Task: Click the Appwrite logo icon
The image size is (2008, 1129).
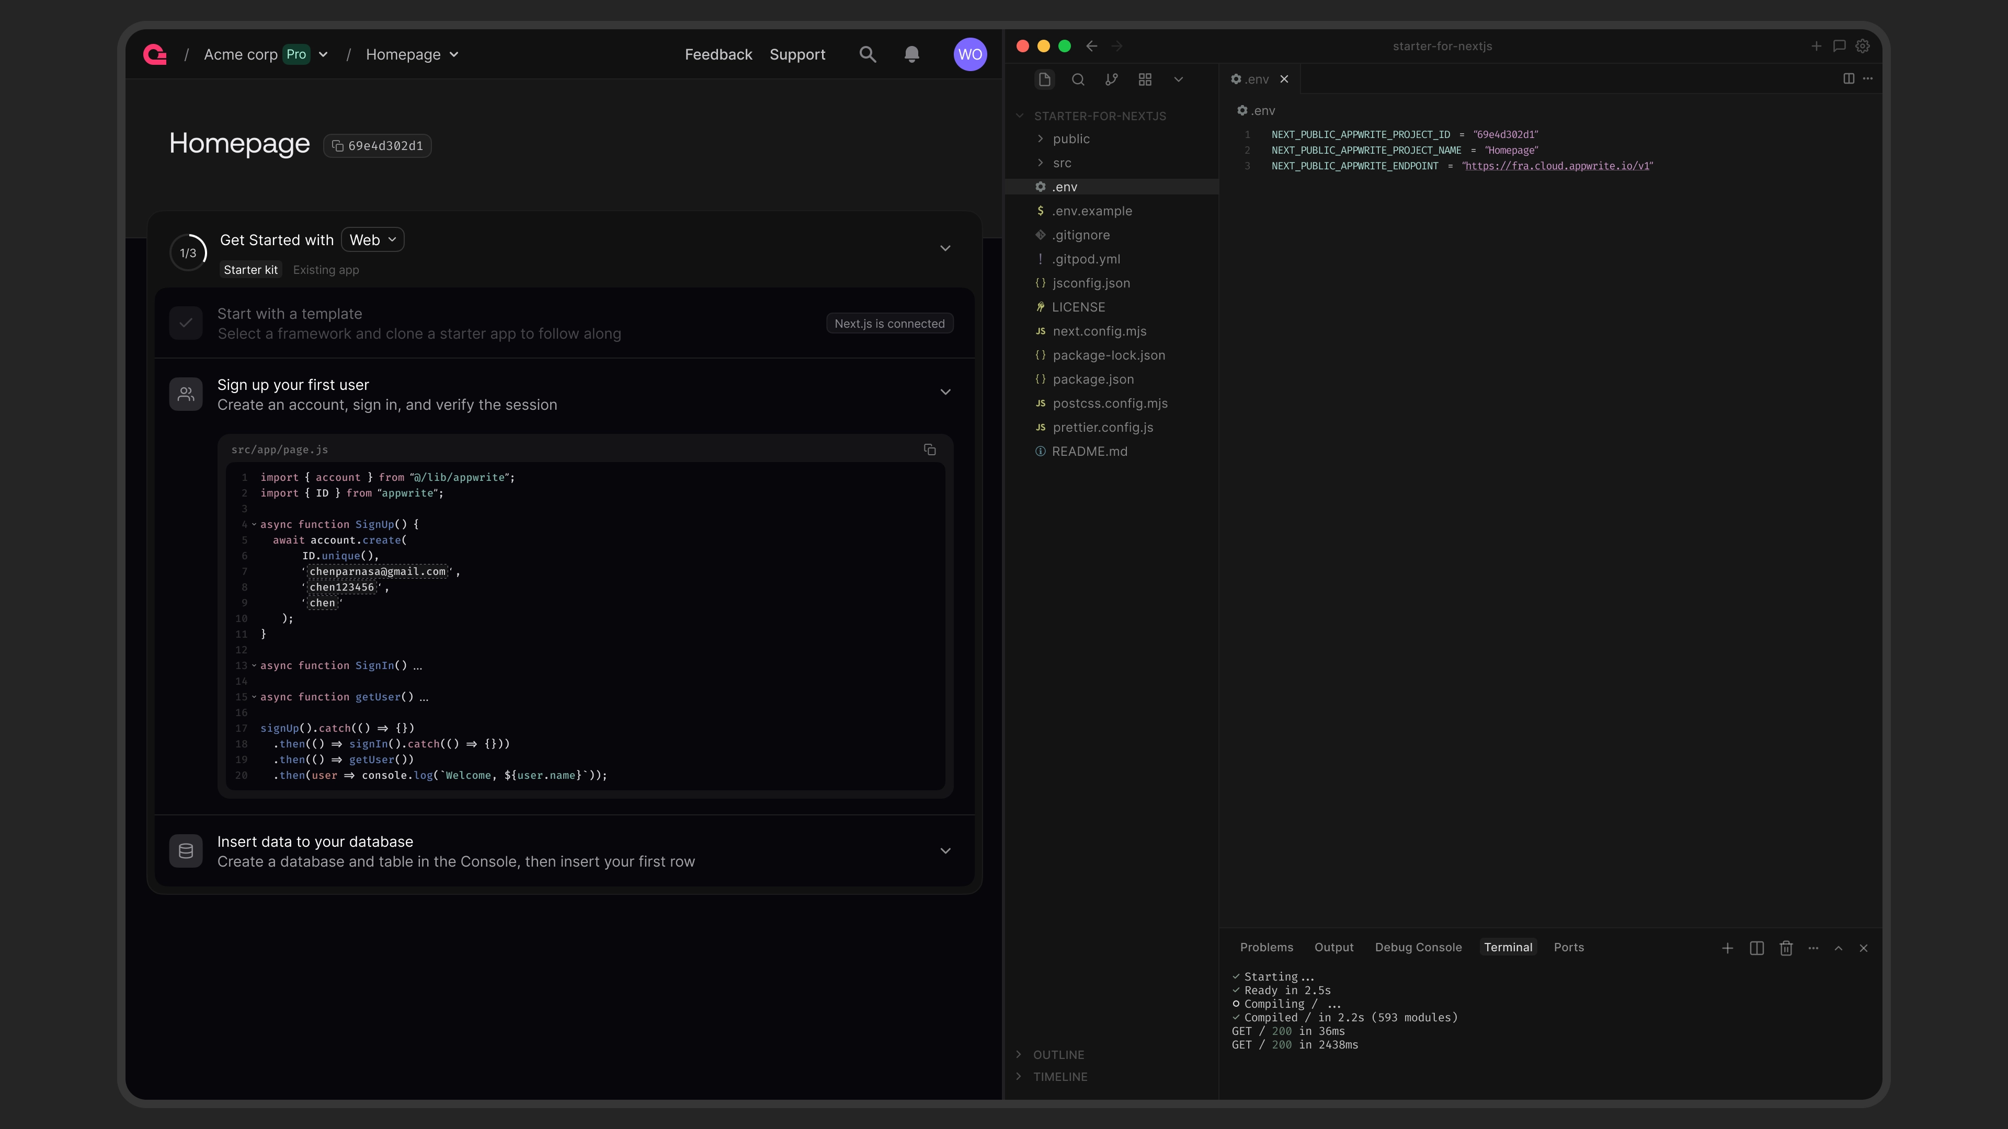Action: pos(155,54)
